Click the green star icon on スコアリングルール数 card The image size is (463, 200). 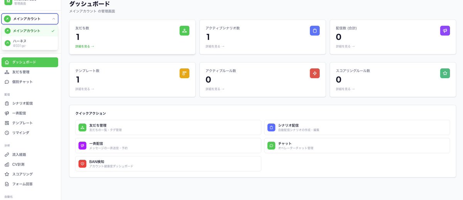coord(445,73)
